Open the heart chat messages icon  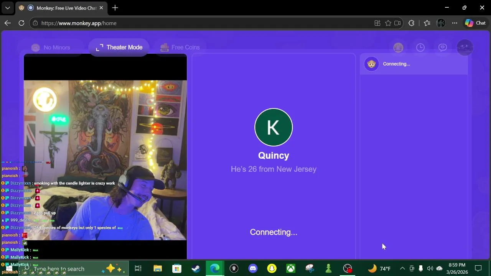click(x=443, y=48)
